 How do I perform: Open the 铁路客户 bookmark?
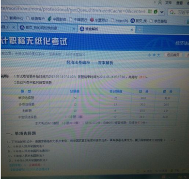tap(35, 18)
